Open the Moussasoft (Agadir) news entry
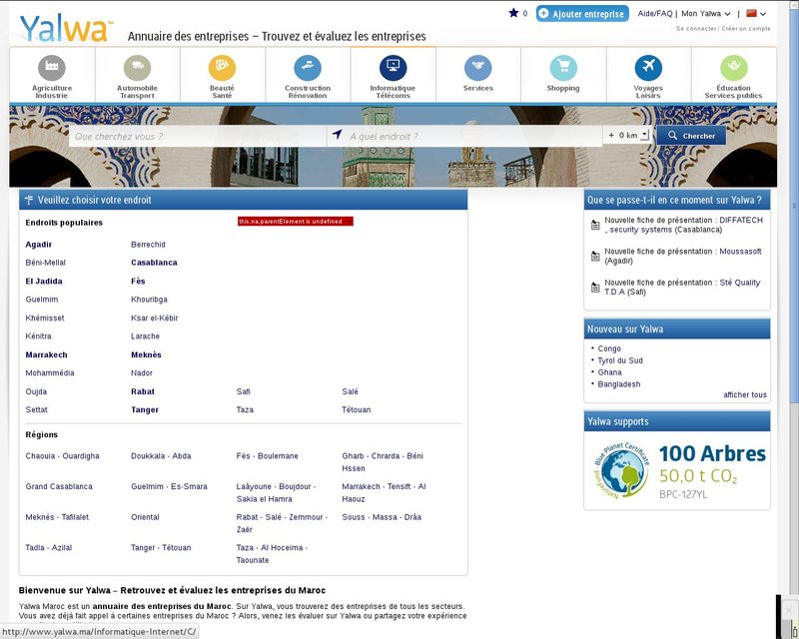Screen dimensions: 799x639 click(x=683, y=256)
